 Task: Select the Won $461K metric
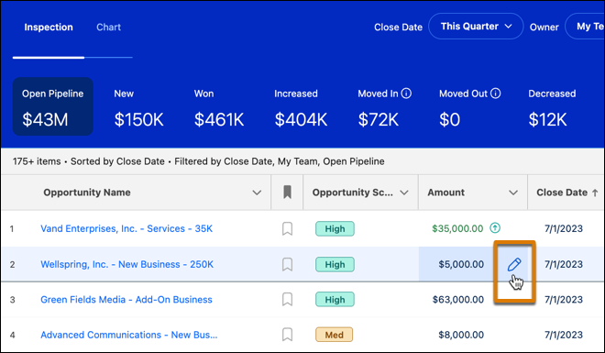(219, 109)
